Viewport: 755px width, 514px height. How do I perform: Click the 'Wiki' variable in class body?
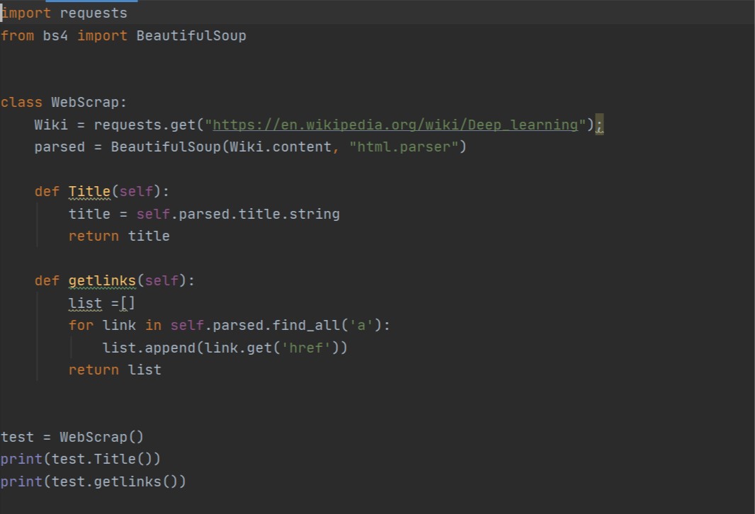pyautogui.click(x=51, y=125)
